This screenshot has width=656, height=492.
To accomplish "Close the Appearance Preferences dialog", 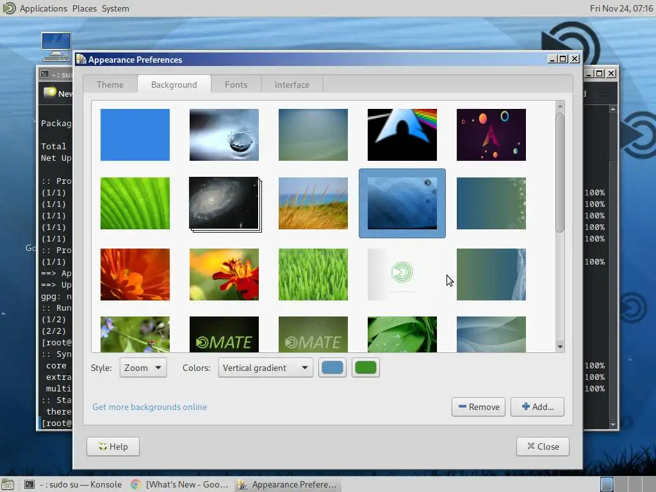I will pyautogui.click(x=543, y=447).
